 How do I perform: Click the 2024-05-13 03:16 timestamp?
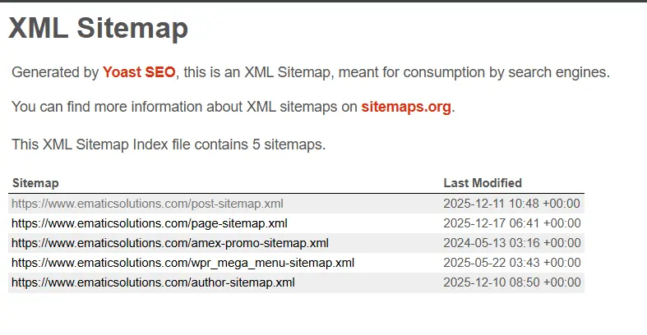[x=511, y=243]
